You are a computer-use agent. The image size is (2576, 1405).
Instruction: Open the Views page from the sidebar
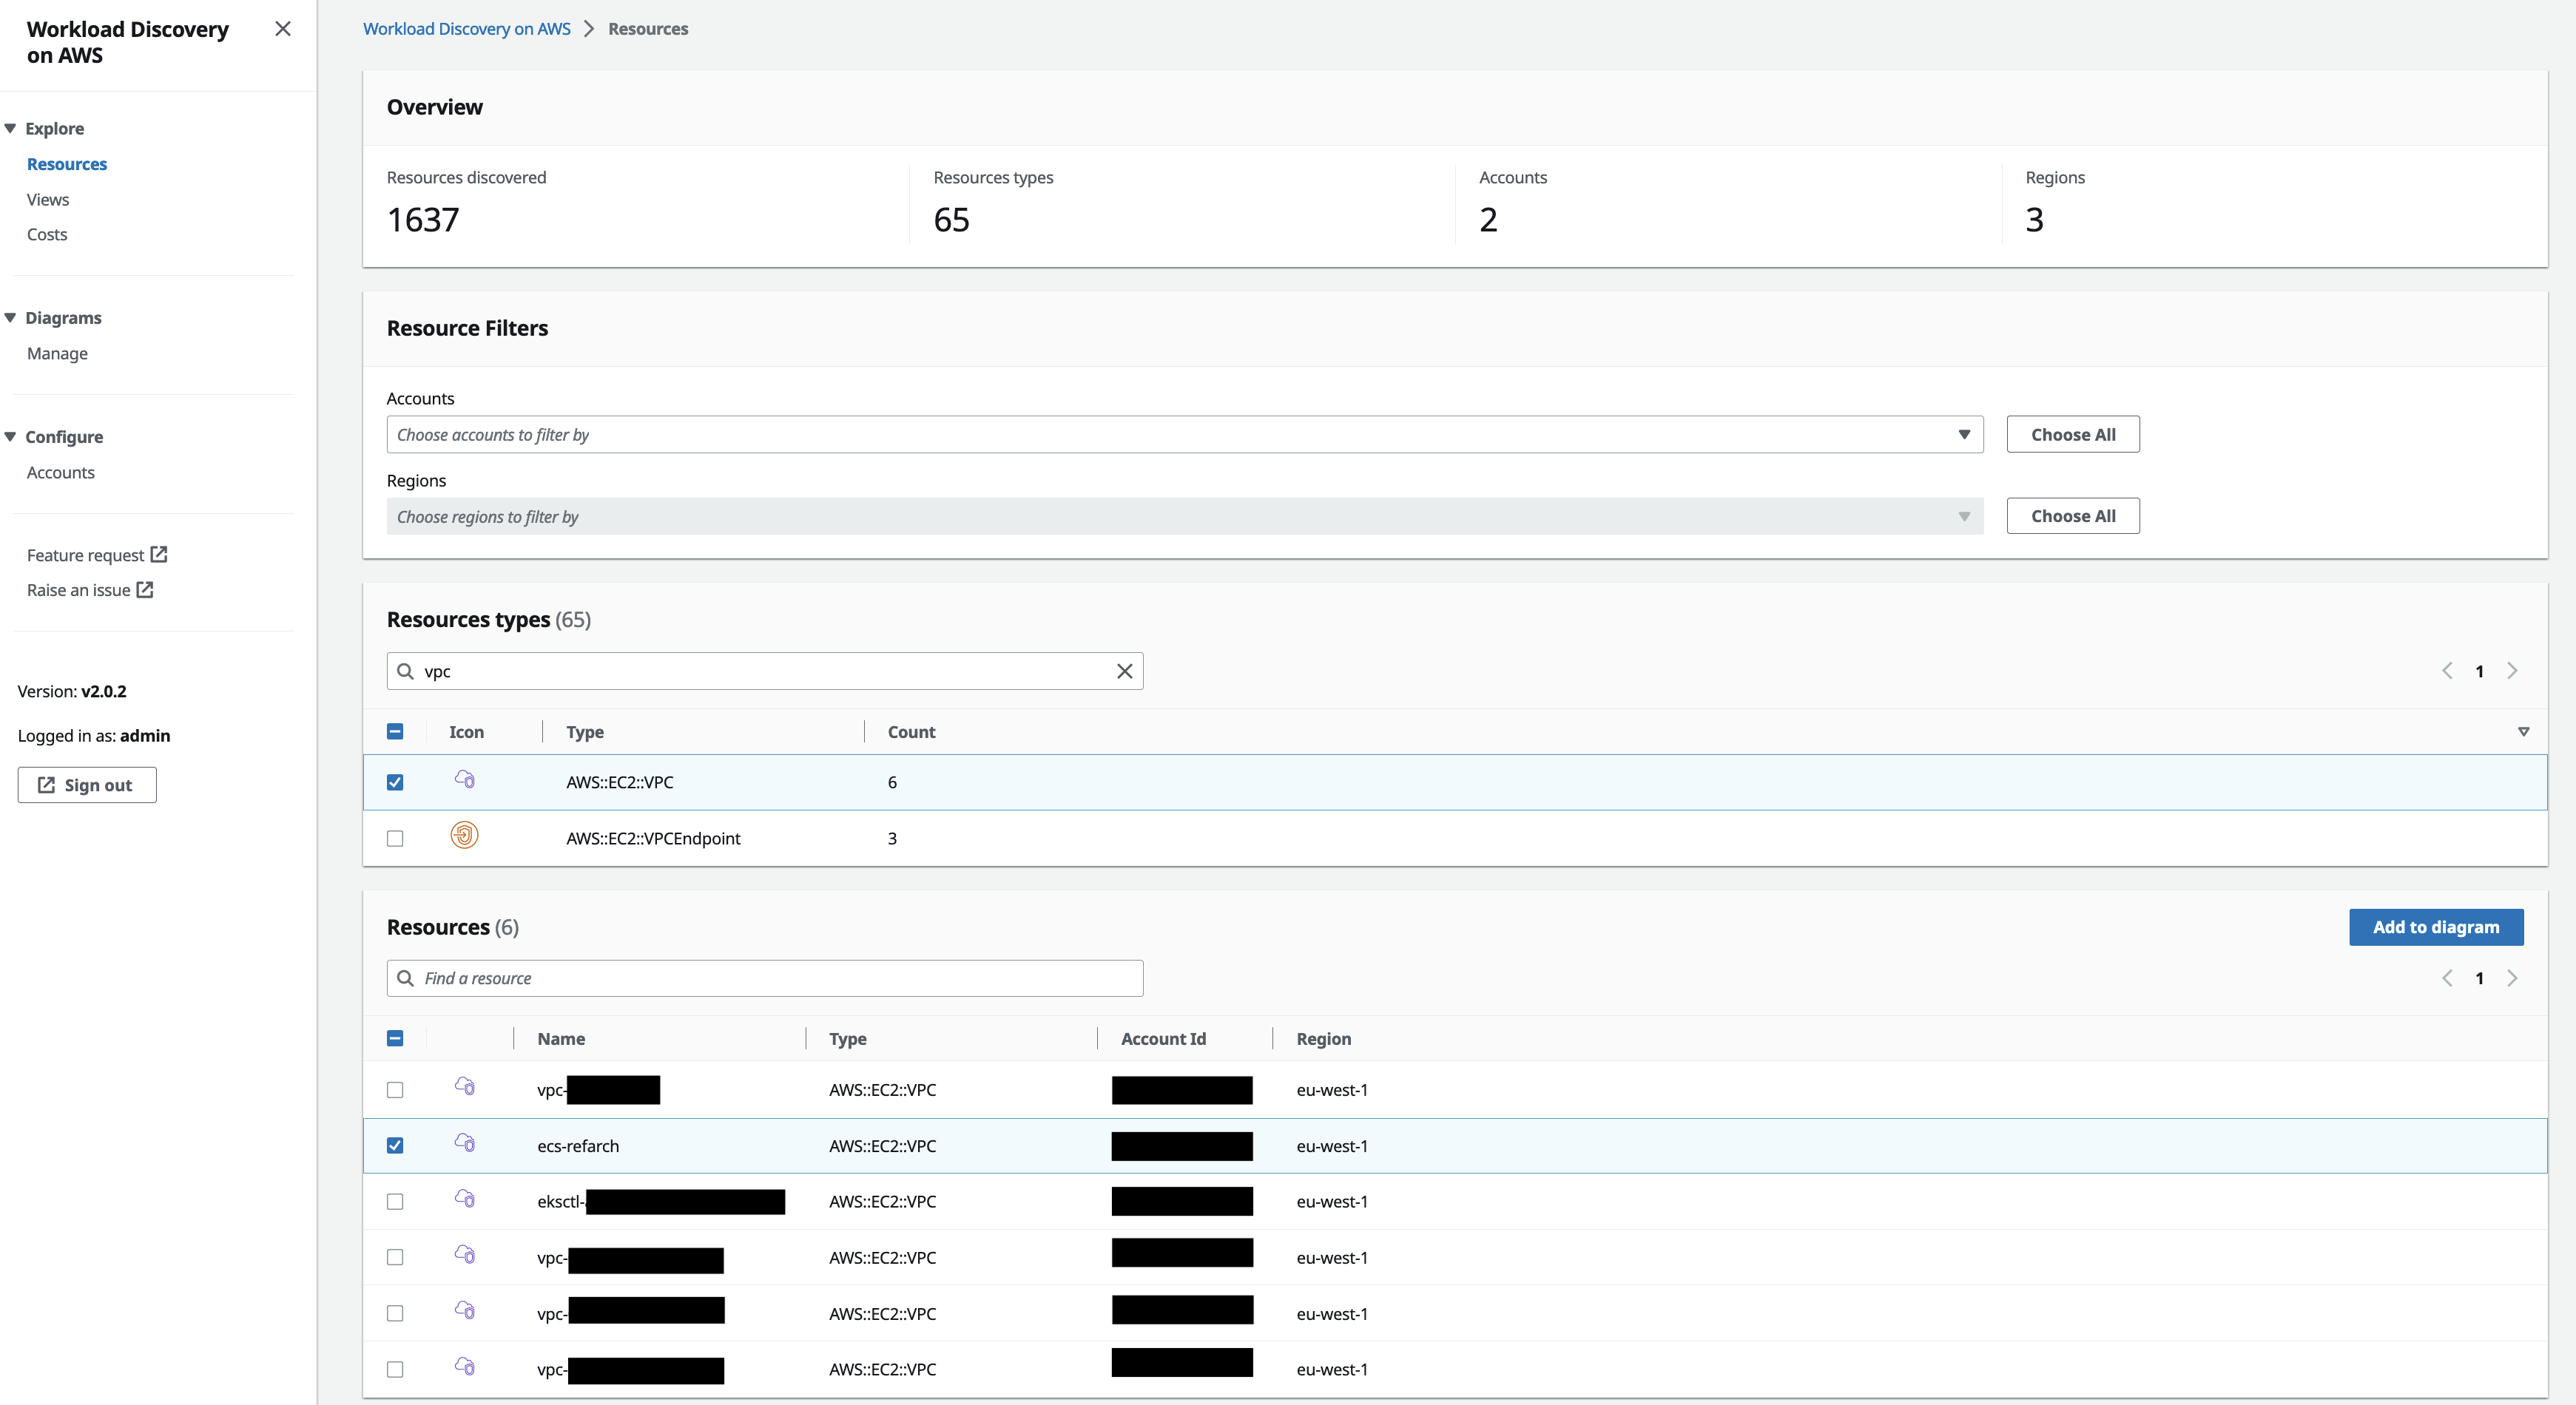47,199
